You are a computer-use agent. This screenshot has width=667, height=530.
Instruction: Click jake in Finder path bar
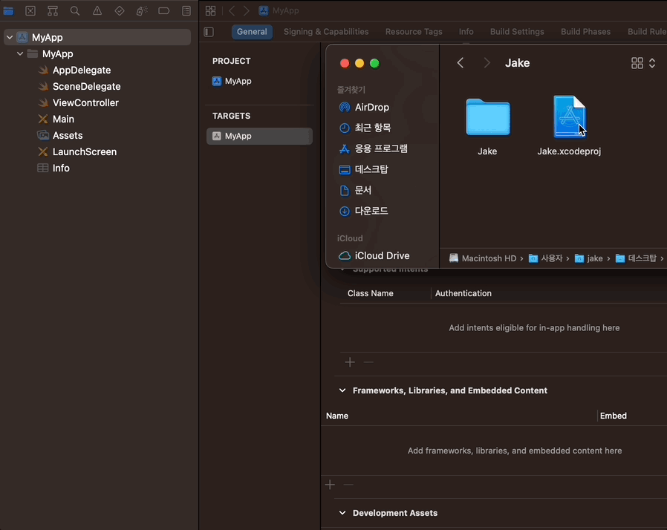click(589, 258)
